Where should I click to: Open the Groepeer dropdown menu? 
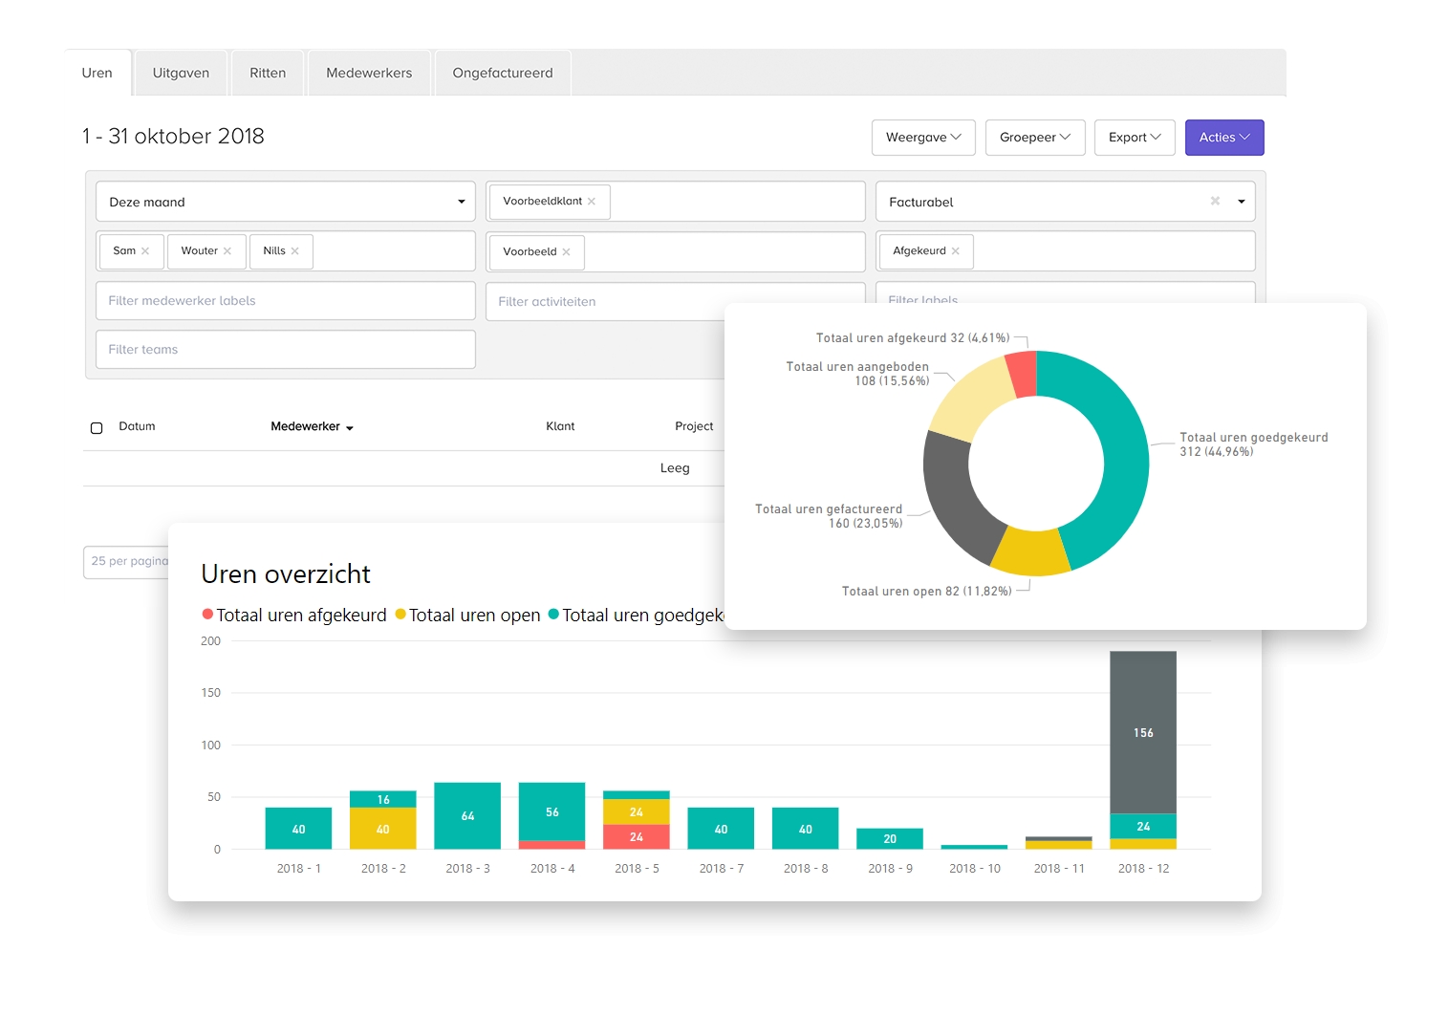(x=1034, y=138)
